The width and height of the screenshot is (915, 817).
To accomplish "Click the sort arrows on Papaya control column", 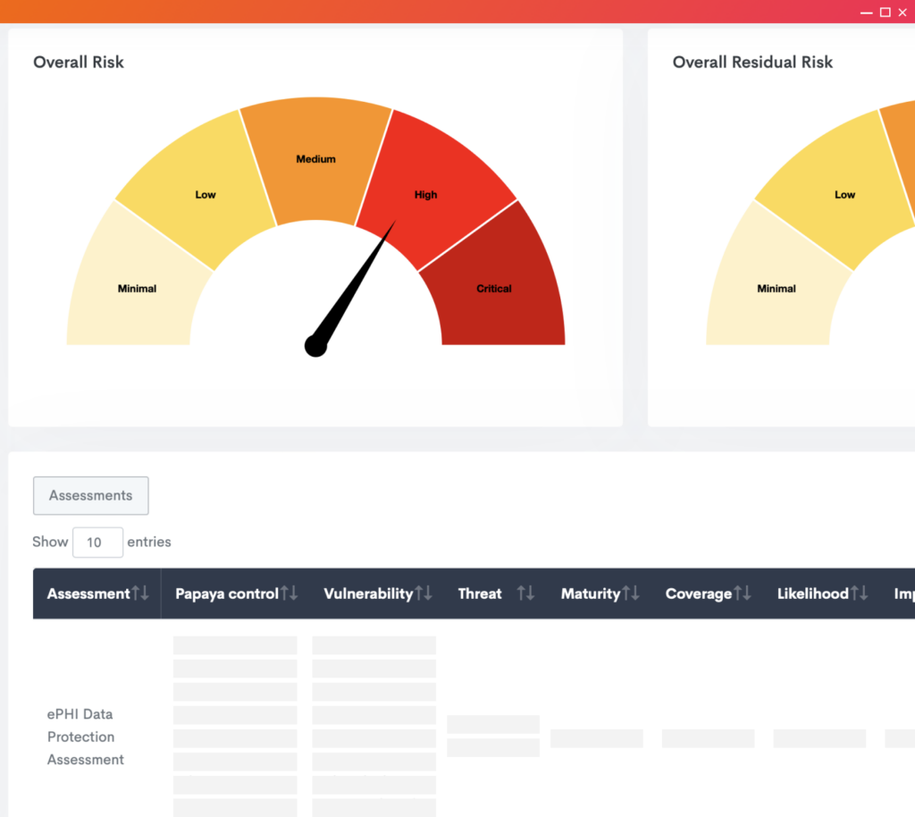I will pos(288,593).
